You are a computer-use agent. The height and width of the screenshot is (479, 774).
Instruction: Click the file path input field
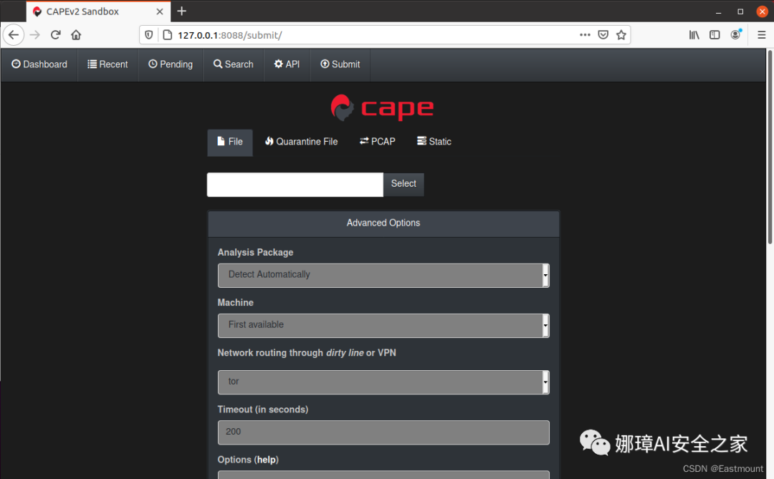(x=295, y=185)
